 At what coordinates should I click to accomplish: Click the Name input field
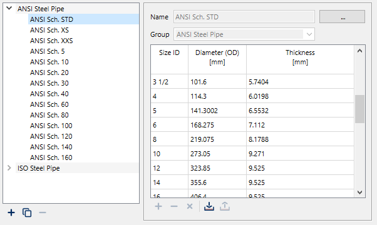pos(244,17)
